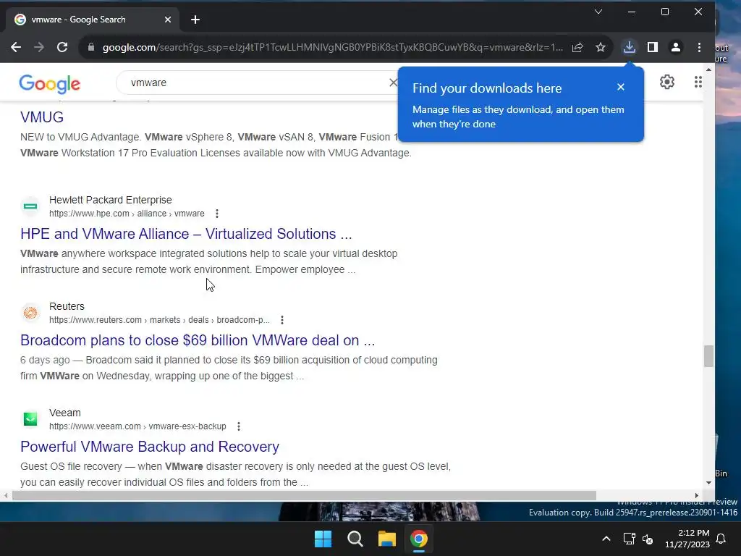Open the tab search chevron in the title bar
Image resolution: width=741 pixels, height=556 pixels.
click(598, 12)
